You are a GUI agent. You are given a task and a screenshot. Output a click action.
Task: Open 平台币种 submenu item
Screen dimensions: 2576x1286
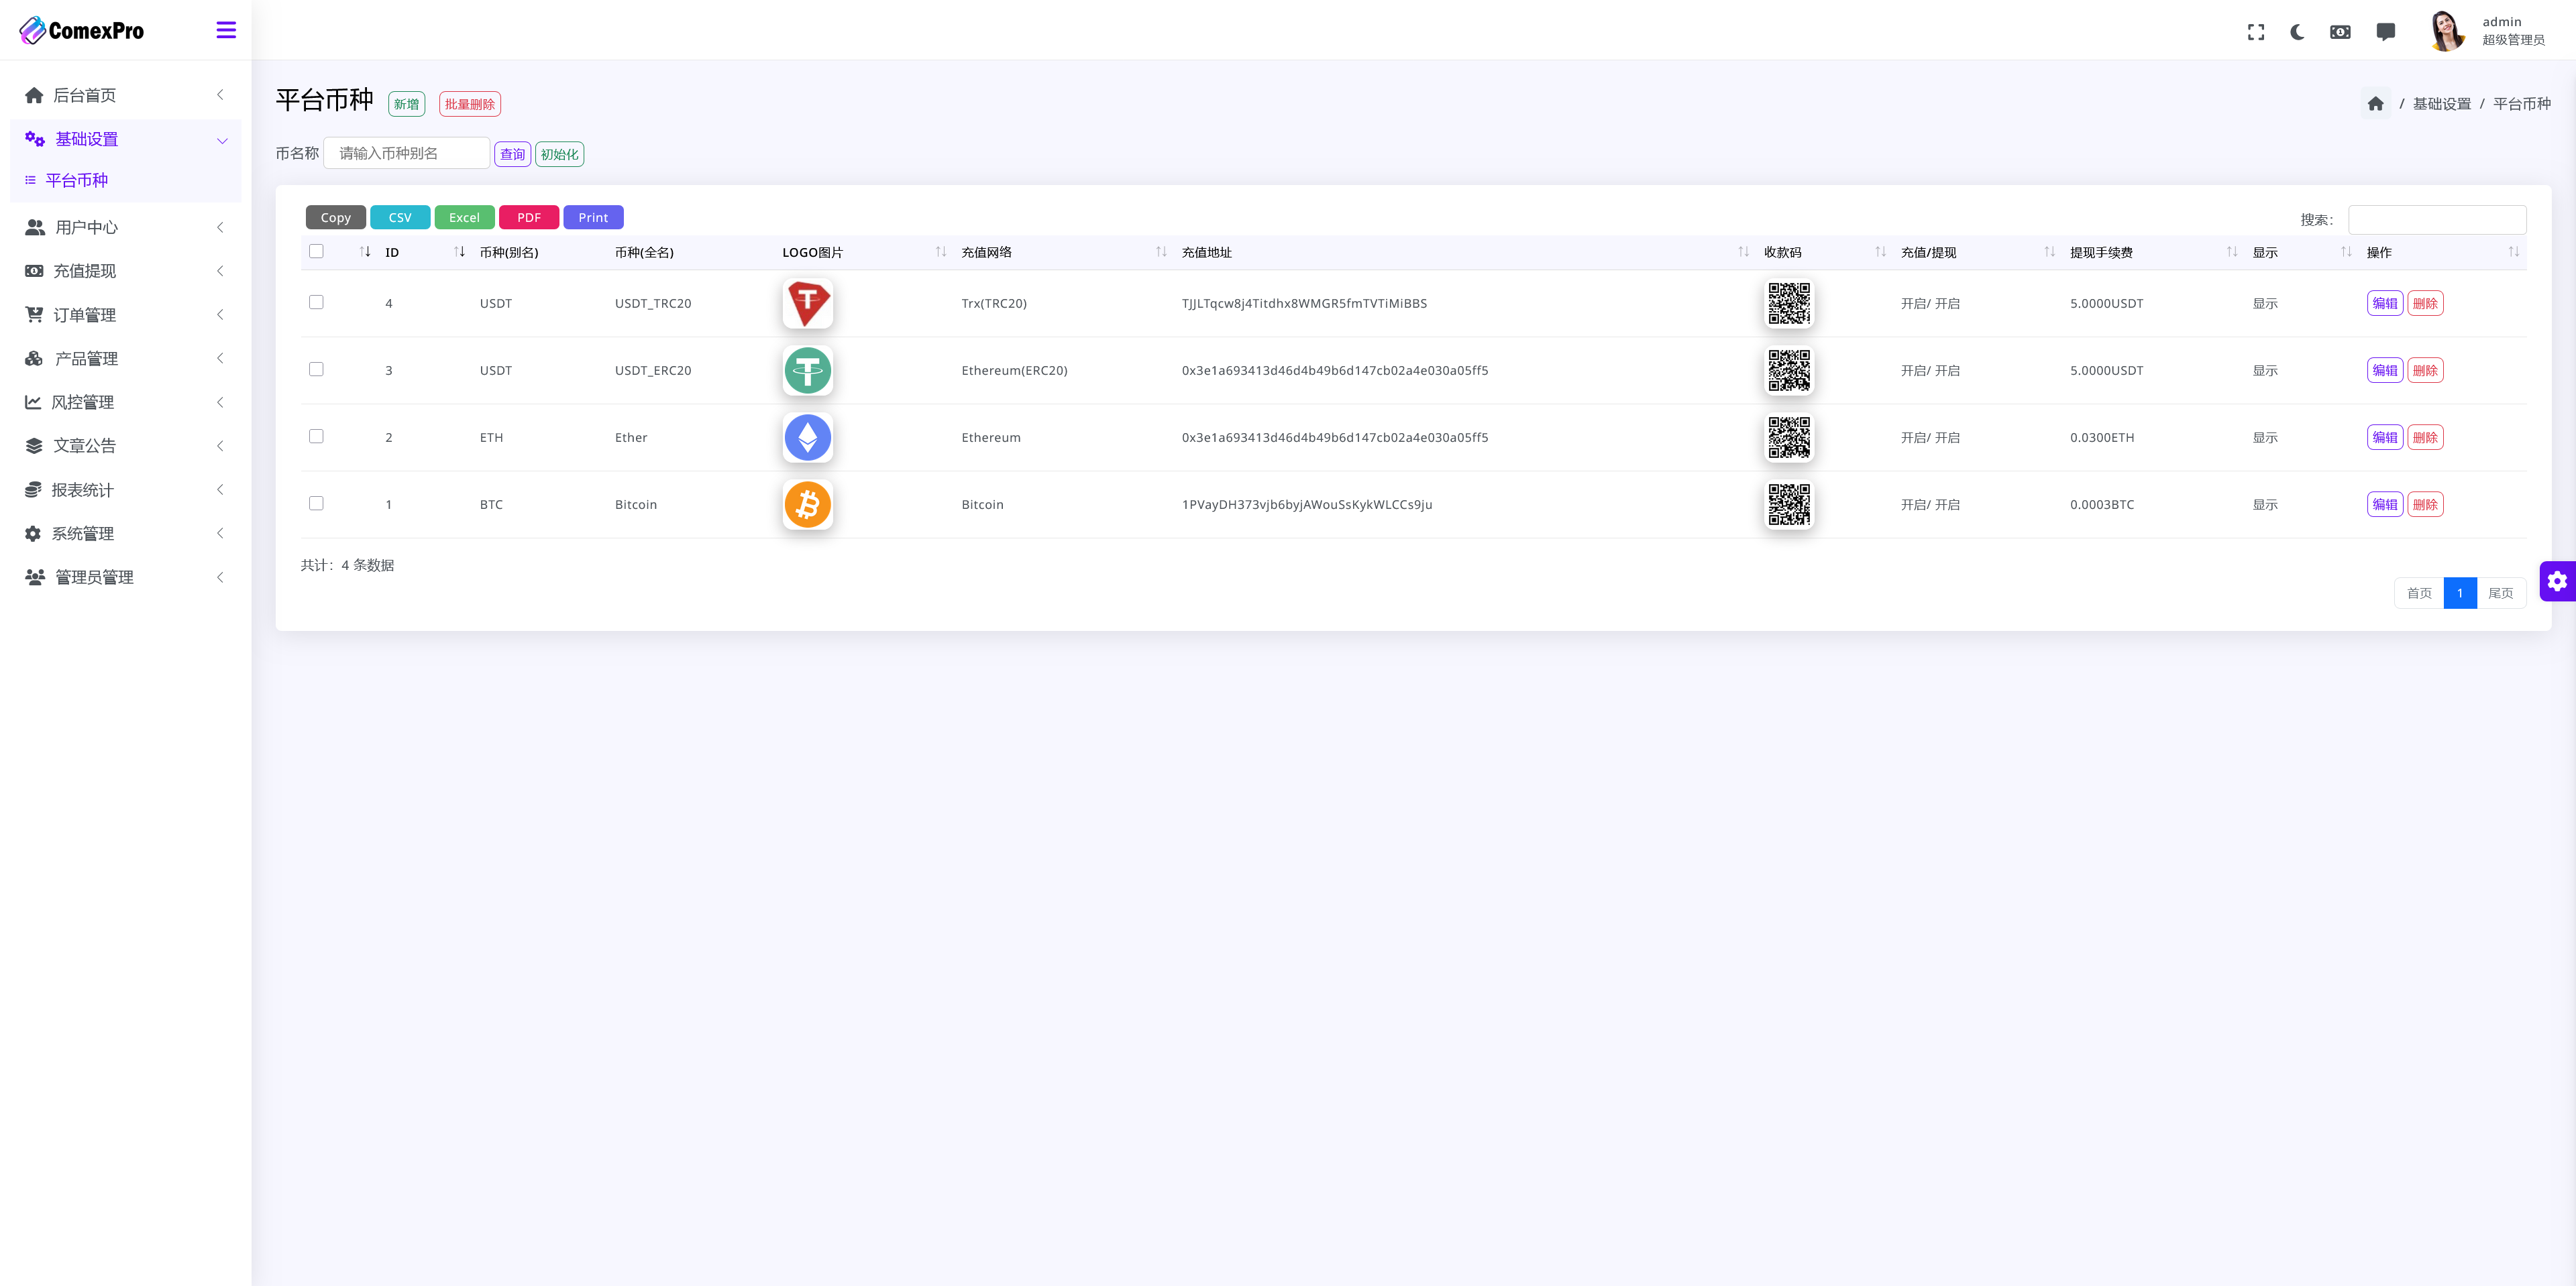(x=77, y=181)
